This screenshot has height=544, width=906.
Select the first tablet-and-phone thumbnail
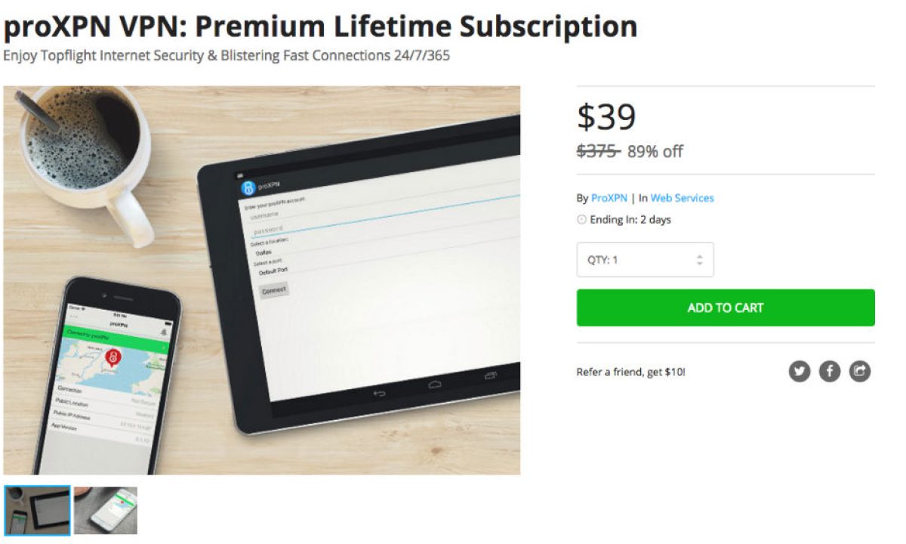[x=37, y=510]
